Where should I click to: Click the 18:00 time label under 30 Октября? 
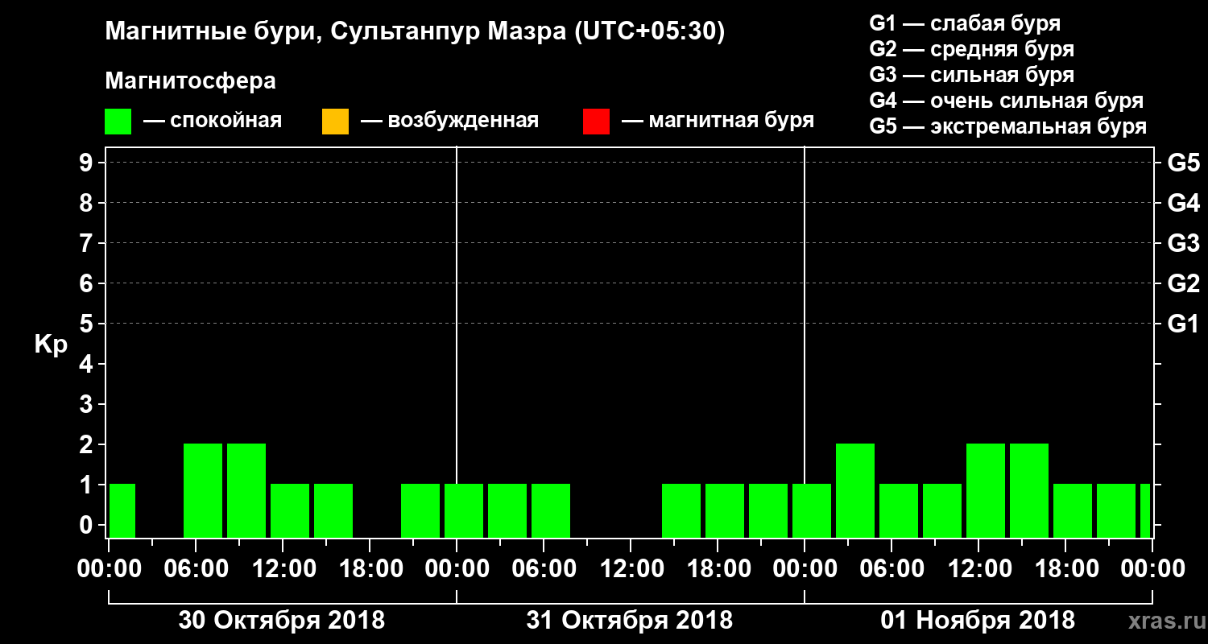[370, 569]
